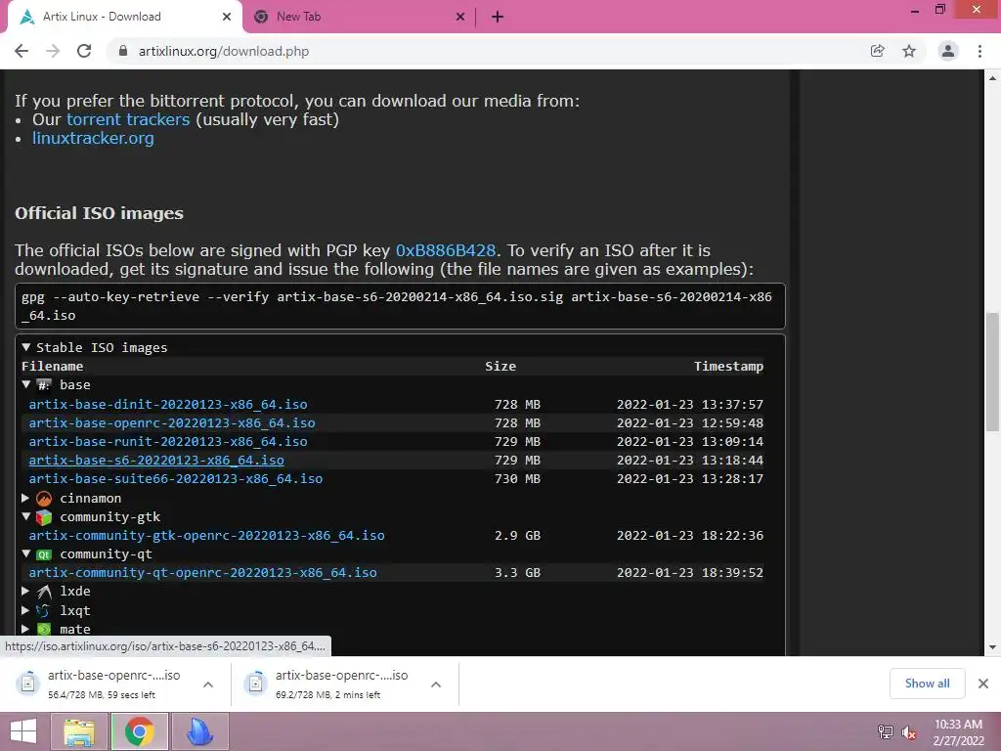Click the scrollbar up arrow
Image resolution: width=1001 pixels, height=751 pixels.
pos(992,78)
